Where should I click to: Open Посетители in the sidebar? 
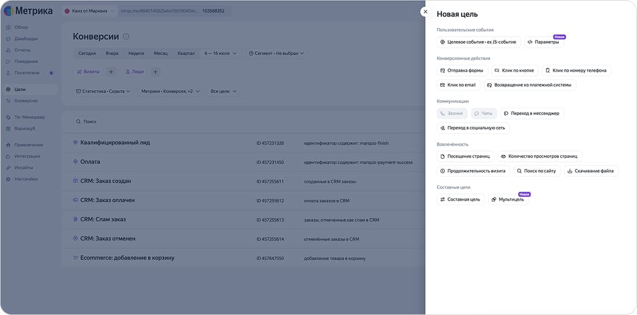[x=27, y=73]
